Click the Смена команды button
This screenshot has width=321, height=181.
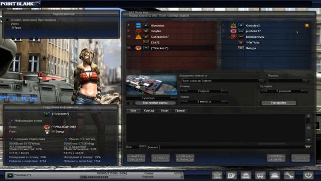(x=185, y=158)
